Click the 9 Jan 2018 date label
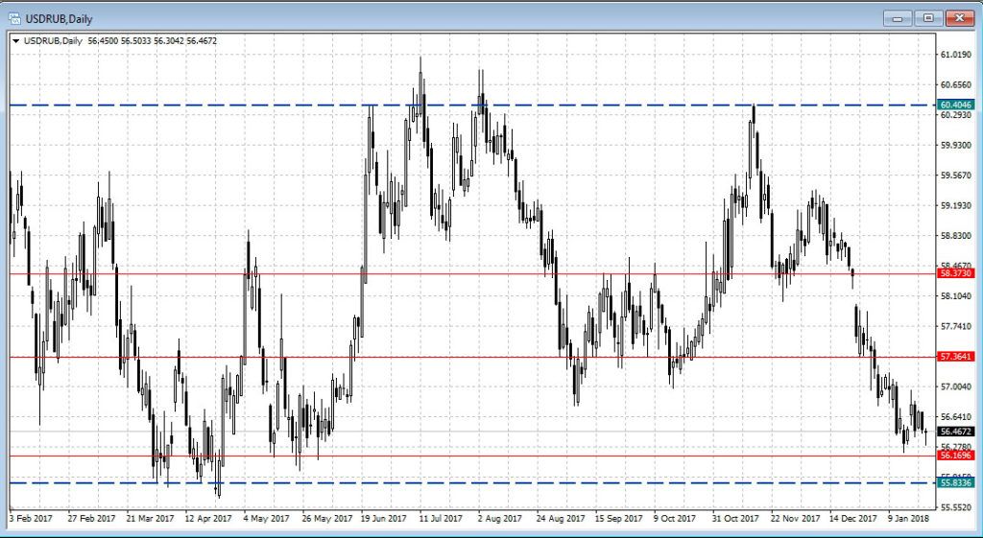Viewport: 983px width, 538px height. point(910,519)
